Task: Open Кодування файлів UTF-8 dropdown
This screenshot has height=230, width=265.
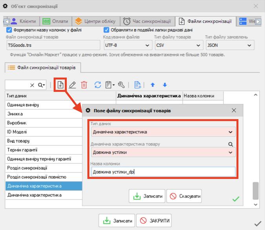Action: (146, 46)
